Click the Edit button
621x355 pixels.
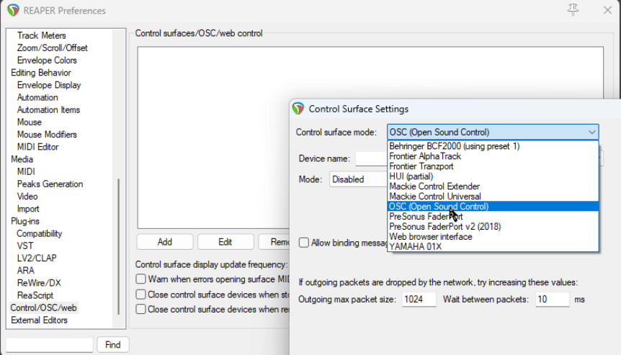225,242
